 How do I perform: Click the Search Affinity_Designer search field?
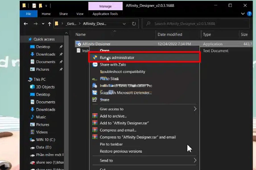(196, 24)
